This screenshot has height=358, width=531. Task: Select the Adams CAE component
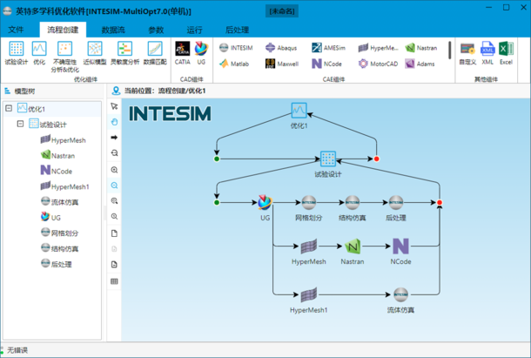pos(420,64)
